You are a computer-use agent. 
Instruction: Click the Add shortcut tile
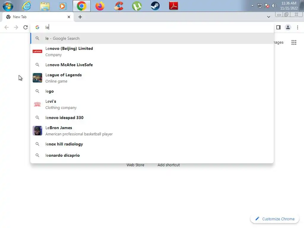[x=169, y=165]
